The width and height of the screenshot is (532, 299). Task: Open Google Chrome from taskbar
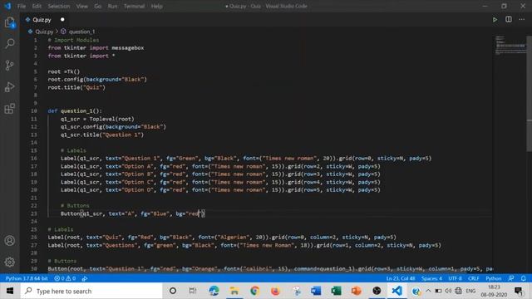pos(254,291)
